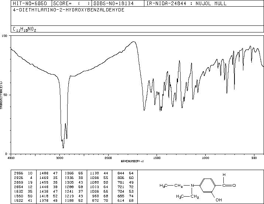Click the 0 mark on transmittance axis
This screenshot has height=204, width=264.
[x=6, y=154]
